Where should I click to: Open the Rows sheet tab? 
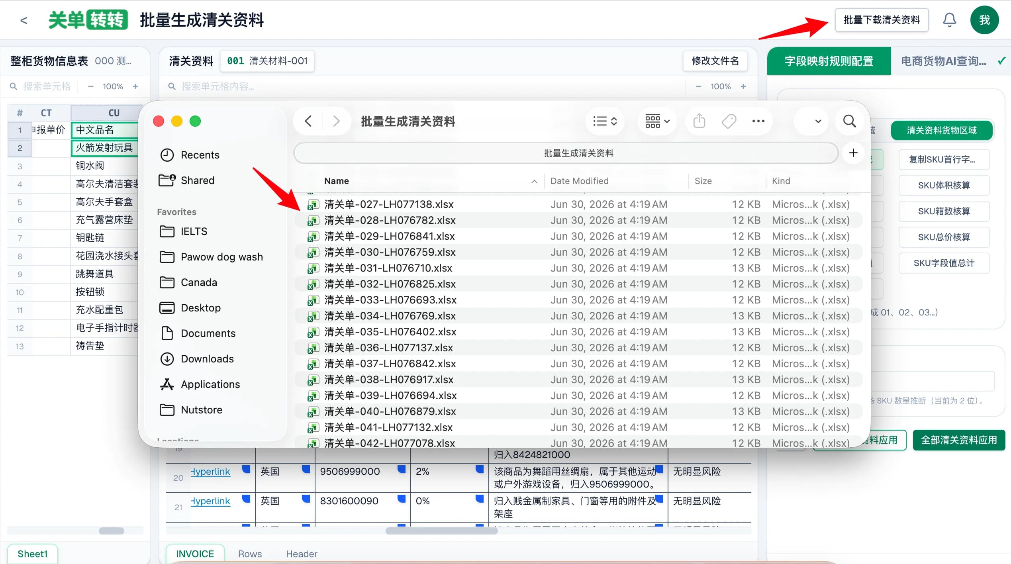250,554
